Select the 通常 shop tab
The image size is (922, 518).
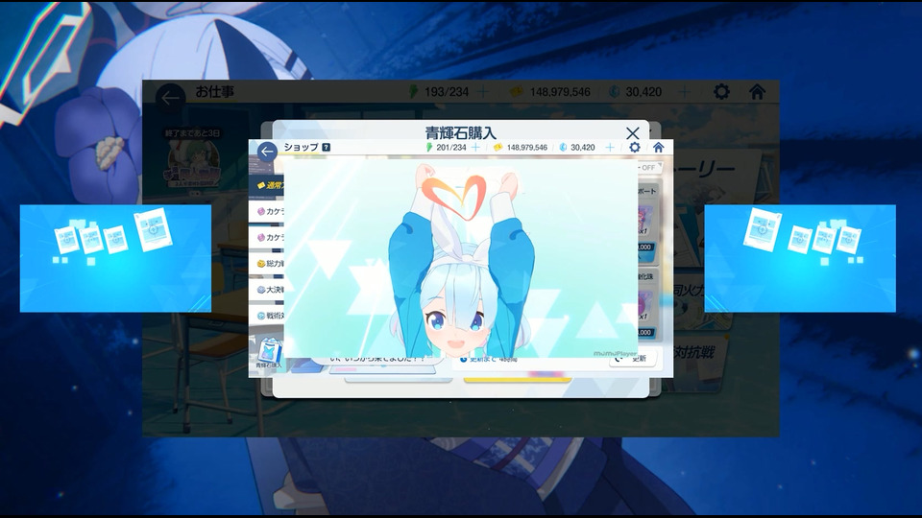click(267, 185)
